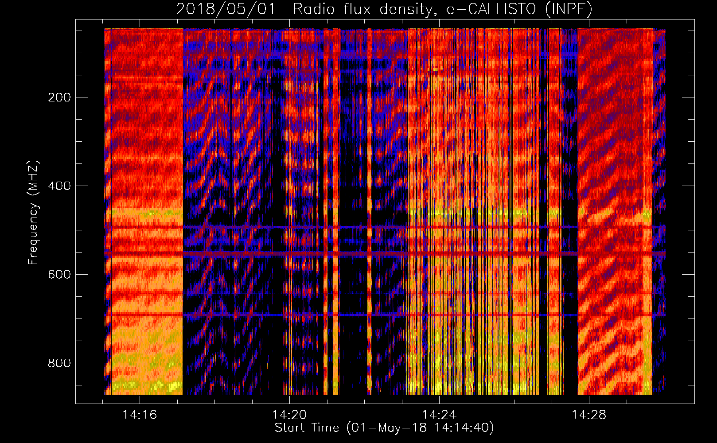Click the 14:28 time tick label

589,415
